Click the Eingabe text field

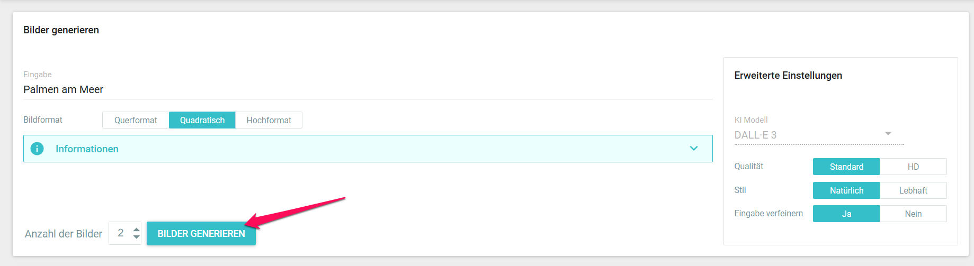click(368, 89)
